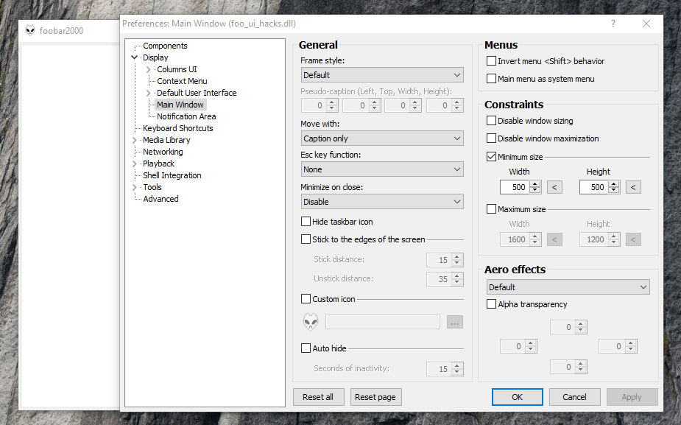Toggle Hide taskbar icon checkbox
This screenshot has width=681, height=425.
(306, 222)
